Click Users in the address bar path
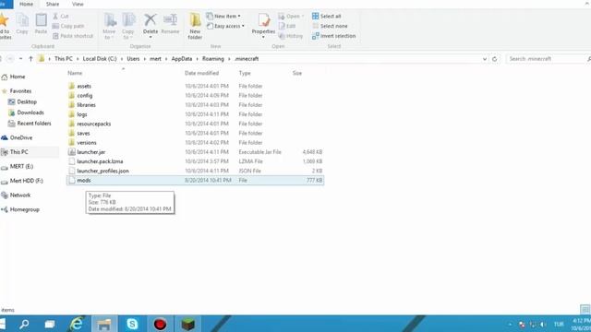 [x=133, y=59]
